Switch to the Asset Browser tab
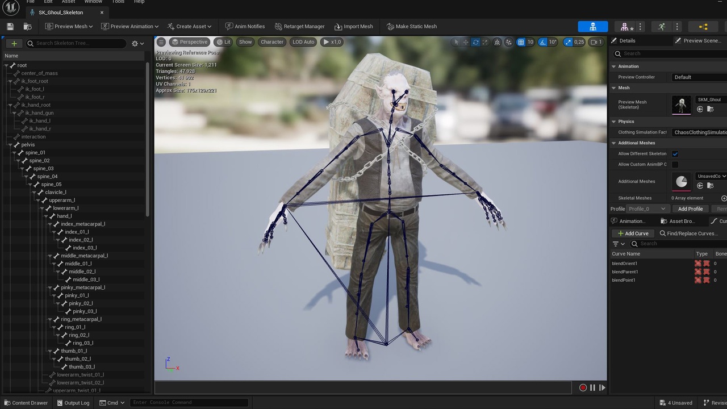This screenshot has height=409, width=727. (678, 221)
